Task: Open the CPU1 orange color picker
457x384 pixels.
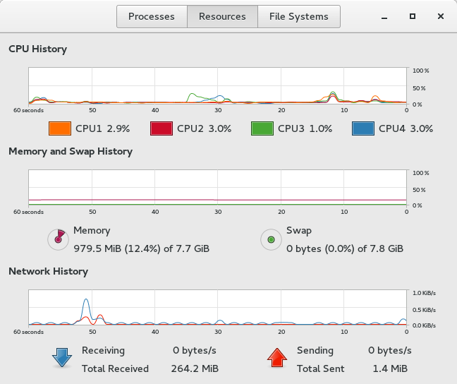Action: [x=60, y=128]
